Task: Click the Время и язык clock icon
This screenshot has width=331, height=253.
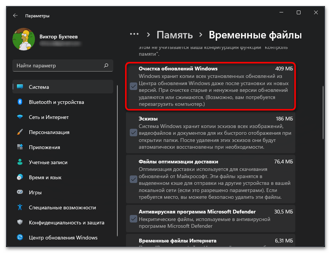Action: (20, 177)
